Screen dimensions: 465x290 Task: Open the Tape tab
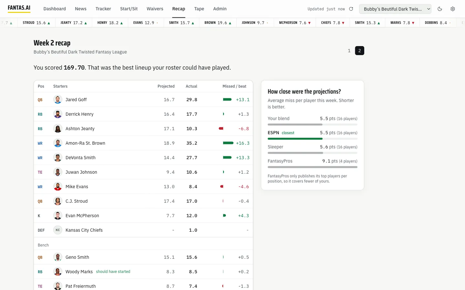199,9
